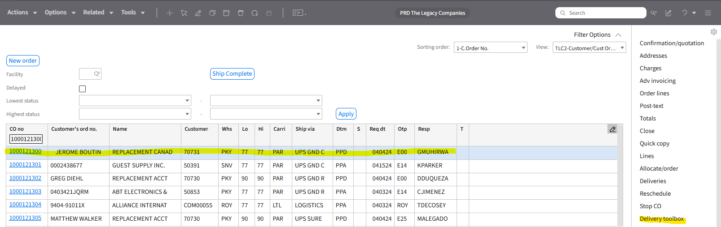This screenshot has height=227, width=721.
Task: Open the View dropdown
Action: click(x=589, y=47)
